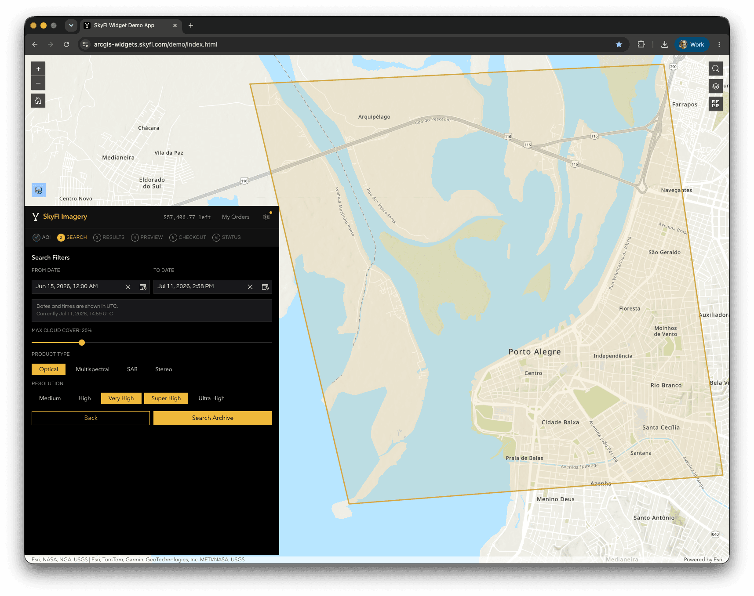Open the Work profile menu

coord(692,44)
